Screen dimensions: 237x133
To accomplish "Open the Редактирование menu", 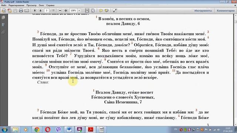I will pyautogui.click(x=16, y=5).
